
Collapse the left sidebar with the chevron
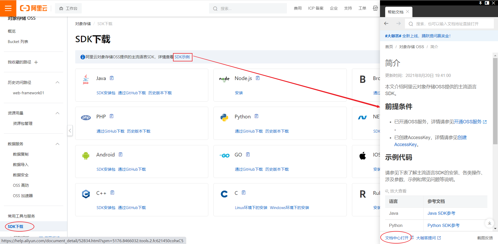click(70, 131)
